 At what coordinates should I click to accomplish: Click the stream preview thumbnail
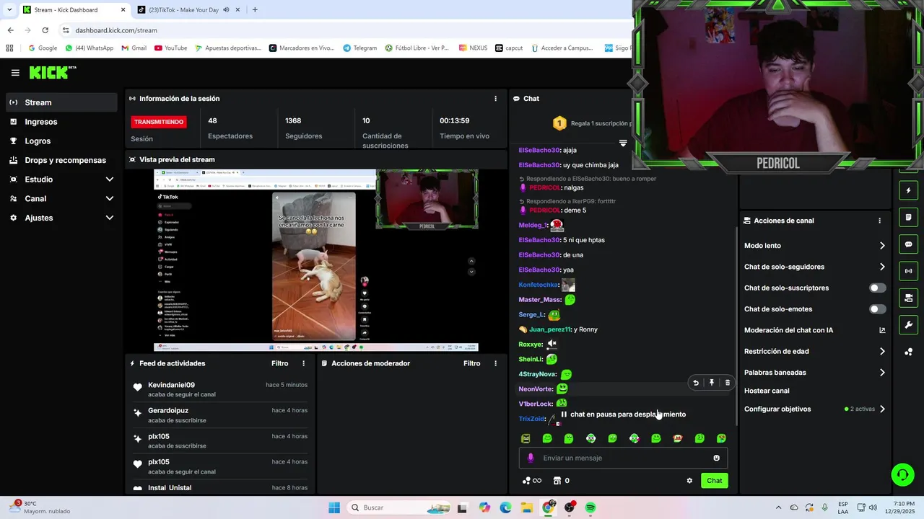click(316, 260)
